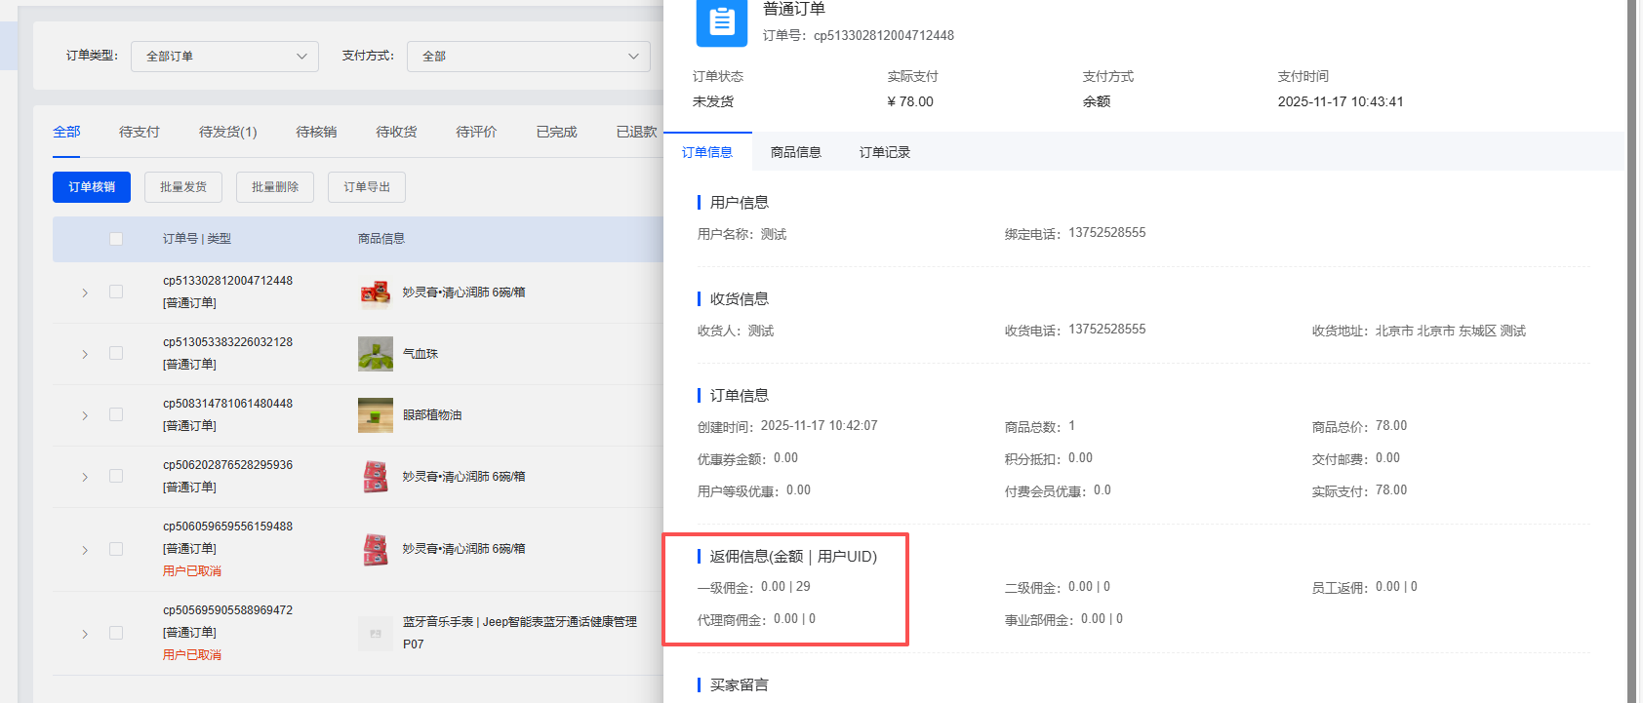Open product thumbnail for order cp513302812004712448
1643x703 pixels.
(x=376, y=293)
